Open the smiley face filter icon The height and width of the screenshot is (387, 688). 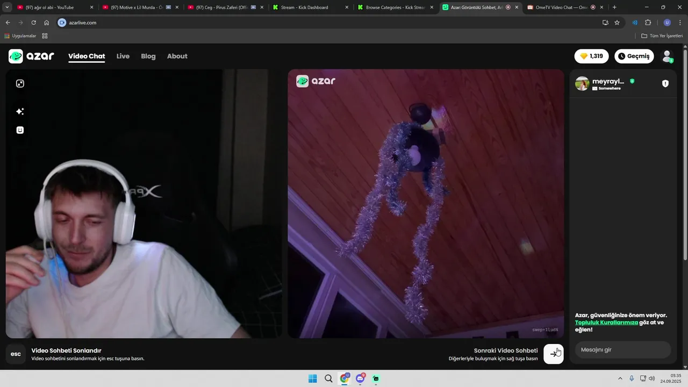[x=20, y=130]
